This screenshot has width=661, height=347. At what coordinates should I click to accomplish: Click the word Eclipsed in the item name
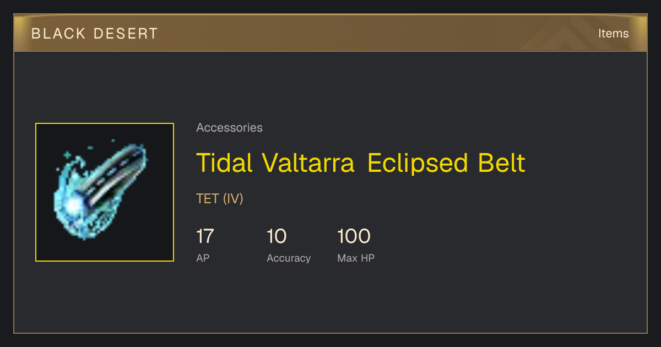417,163
